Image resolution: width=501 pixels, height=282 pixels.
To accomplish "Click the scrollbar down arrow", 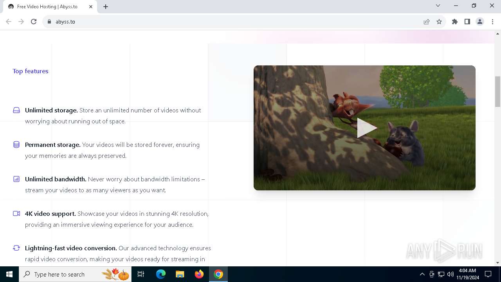I will (x=497, y=263).
